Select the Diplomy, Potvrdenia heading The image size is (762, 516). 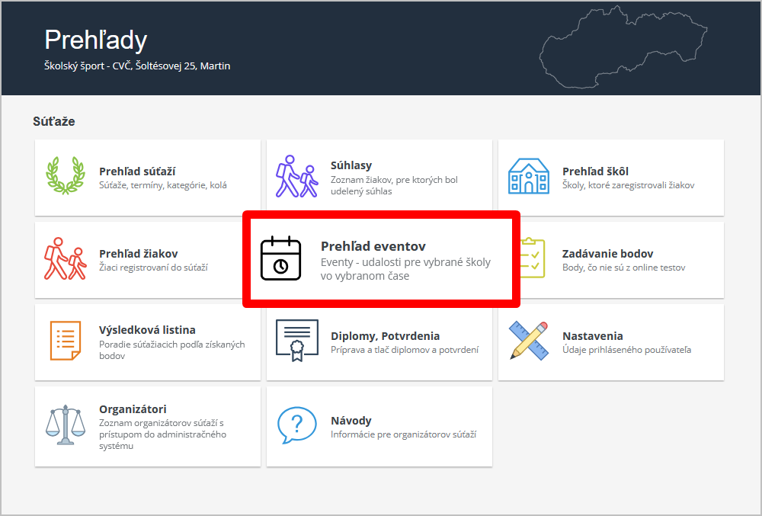pyautogui.click(x=385, y=336)
